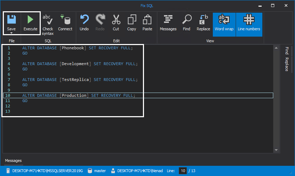Toggle Word wrap off
The width and height of the screenshot is (295, 176).
click(224, 23)
